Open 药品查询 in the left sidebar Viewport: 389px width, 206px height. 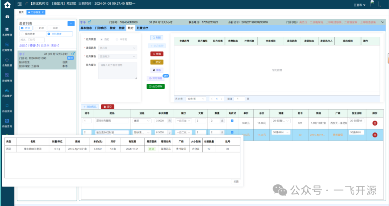point(7,123)
